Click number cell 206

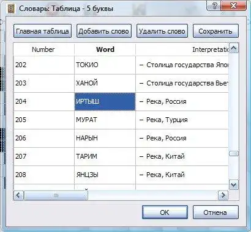pos(44,138)
